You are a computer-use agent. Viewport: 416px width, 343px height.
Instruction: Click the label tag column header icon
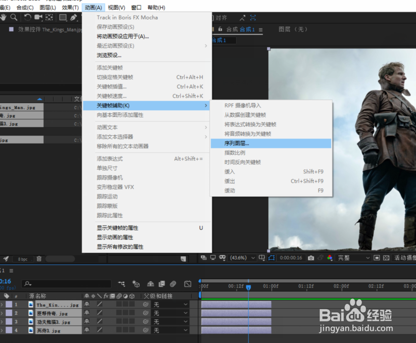click(x=6, y=296)
